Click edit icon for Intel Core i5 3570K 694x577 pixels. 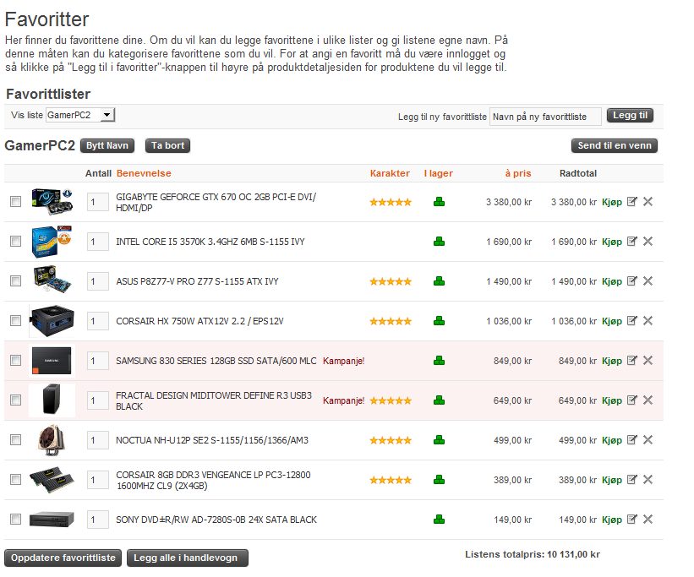(x=632, y=241)
